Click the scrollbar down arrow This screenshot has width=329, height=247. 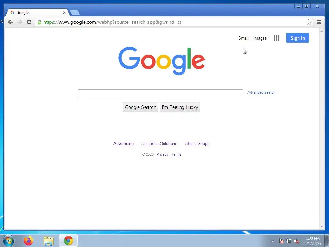[x=321, y=227]
